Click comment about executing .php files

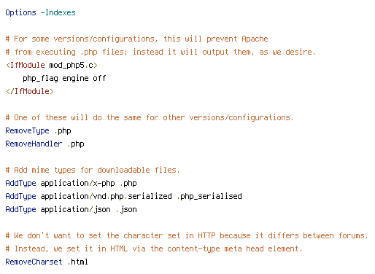tap(161, 52)
